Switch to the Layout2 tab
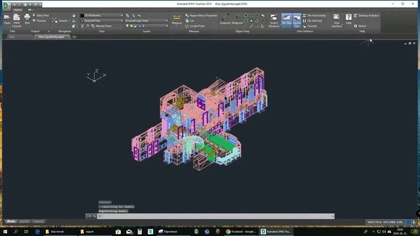The image size is (420, 236). click(x=38, y=222)
